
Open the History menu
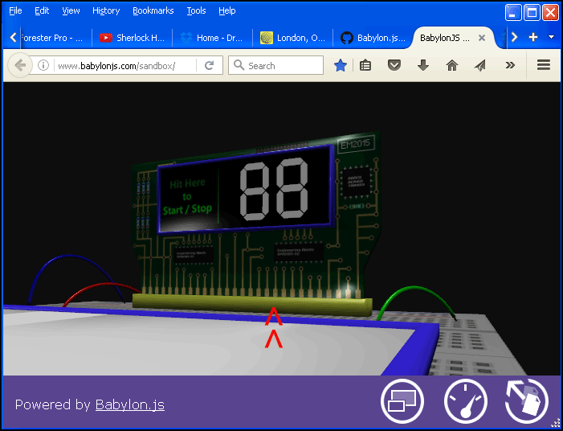click(106, 10)
